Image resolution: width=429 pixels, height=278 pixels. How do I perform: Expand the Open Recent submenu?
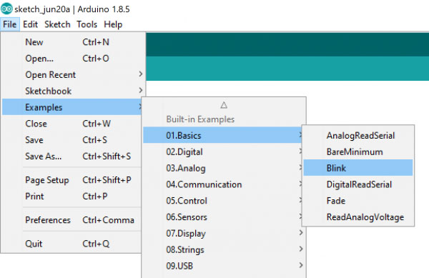point(73,74)
